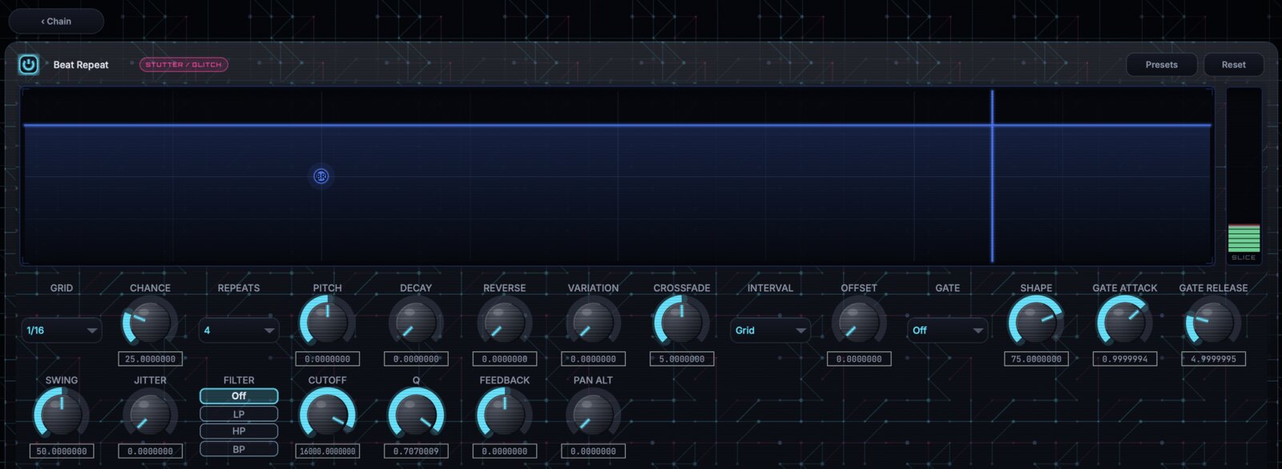Select the LP filter option
Image resolution: width=1282 pixels, height=469 pixels.
click(239, 414)
